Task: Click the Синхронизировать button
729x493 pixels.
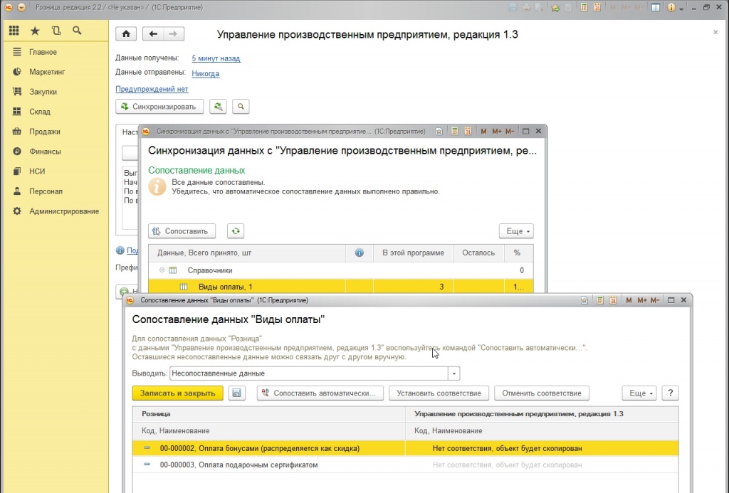Action: (160, 107)
